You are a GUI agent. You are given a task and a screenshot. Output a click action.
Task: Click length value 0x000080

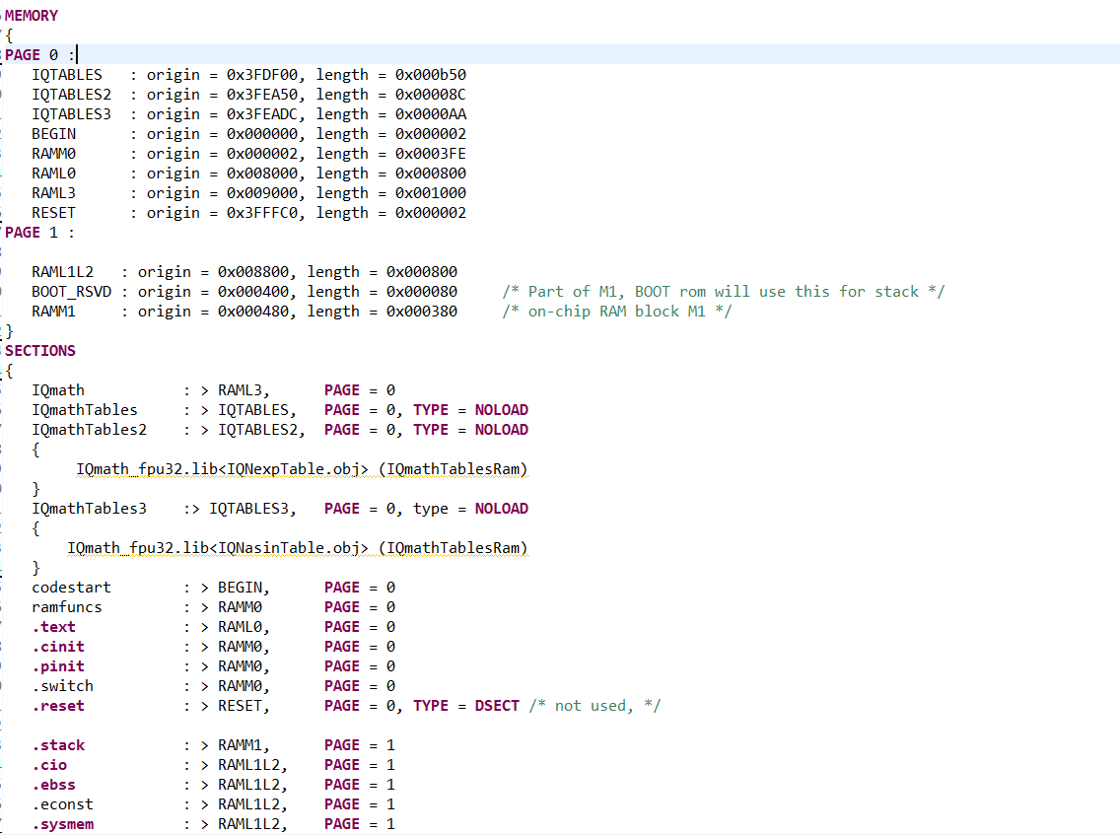(421, 292)
